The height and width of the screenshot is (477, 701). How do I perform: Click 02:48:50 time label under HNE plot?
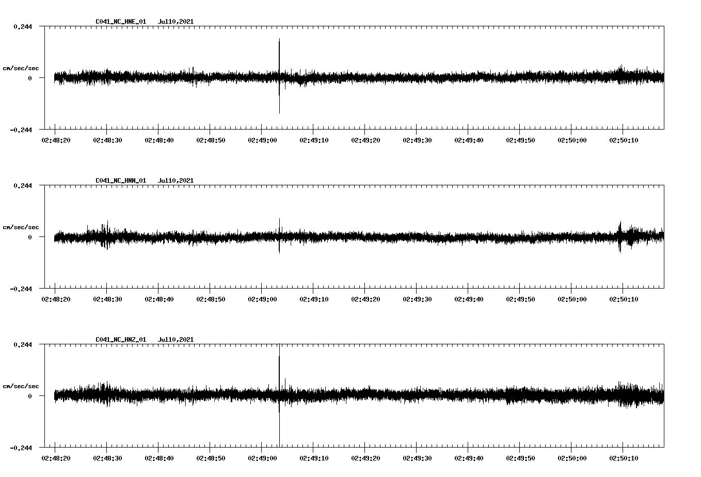211,140
